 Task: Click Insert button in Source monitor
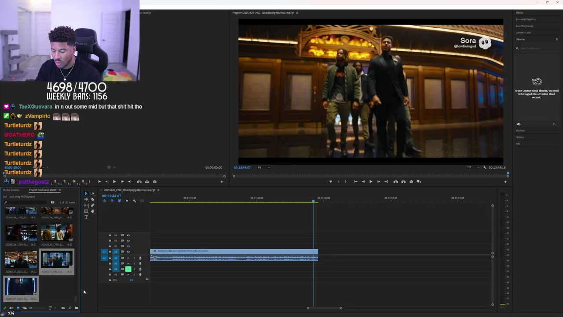139,181
